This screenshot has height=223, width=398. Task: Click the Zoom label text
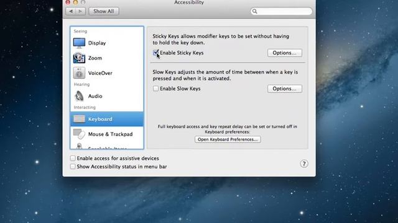pyautogui.click(x=95, y=58)
